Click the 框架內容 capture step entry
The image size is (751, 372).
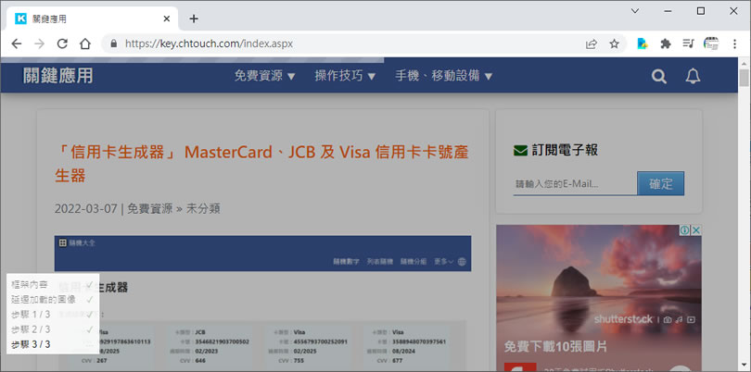tap(52, 284)
